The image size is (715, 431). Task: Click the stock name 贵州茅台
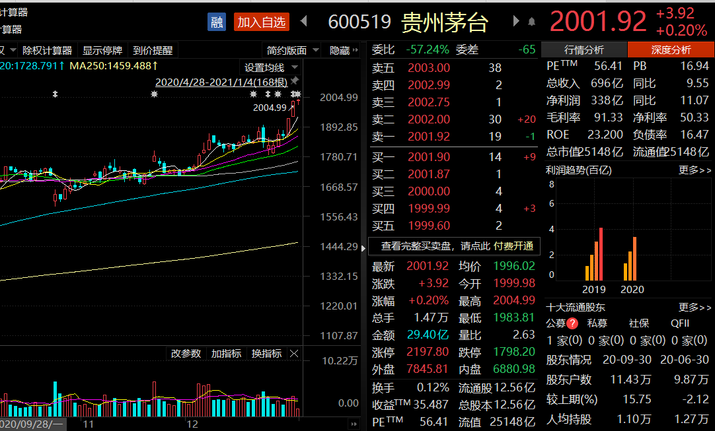(445, 22)
